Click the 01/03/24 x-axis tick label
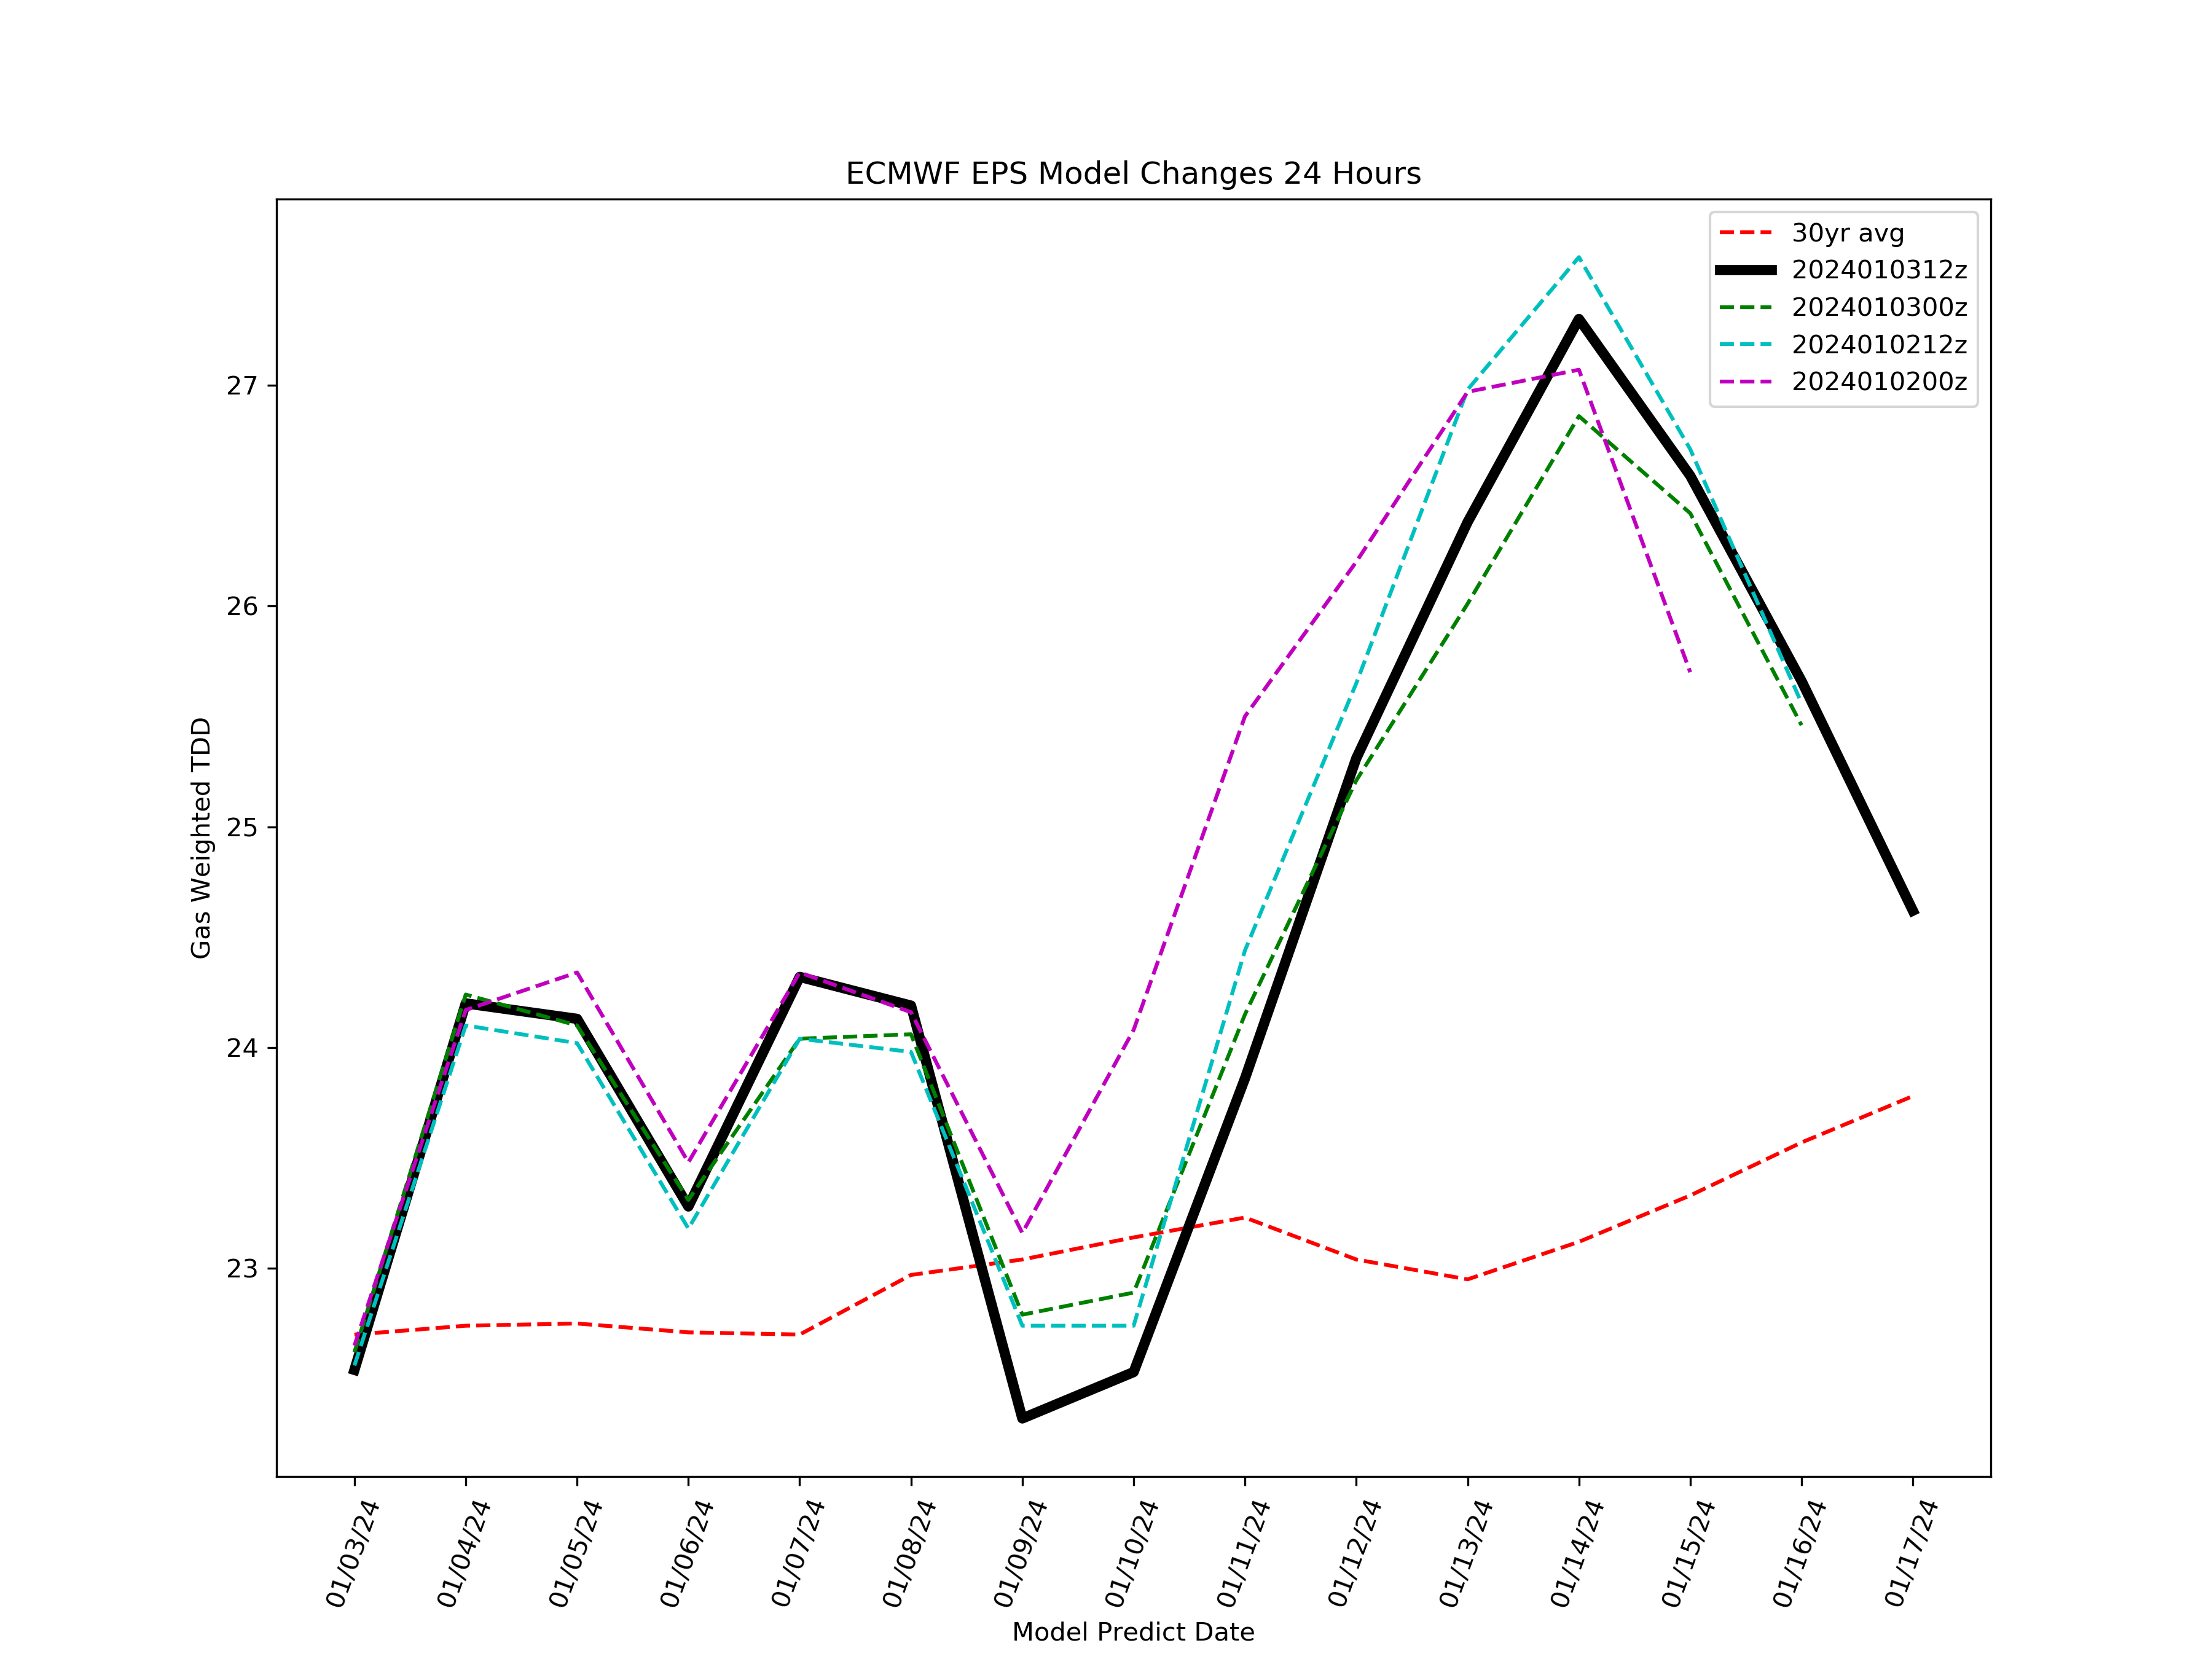Screen dimensions: 2212x1659 [x=352, y=1553]
